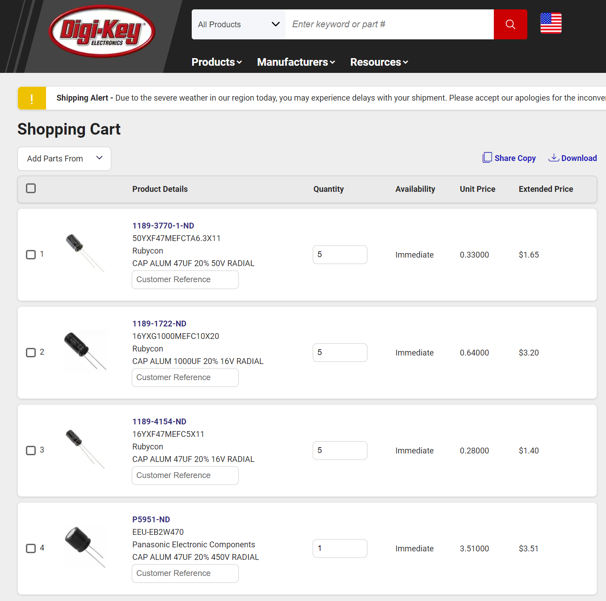Click the Share Copy icon
Screen dimensions: 606x601
[487, 157]
